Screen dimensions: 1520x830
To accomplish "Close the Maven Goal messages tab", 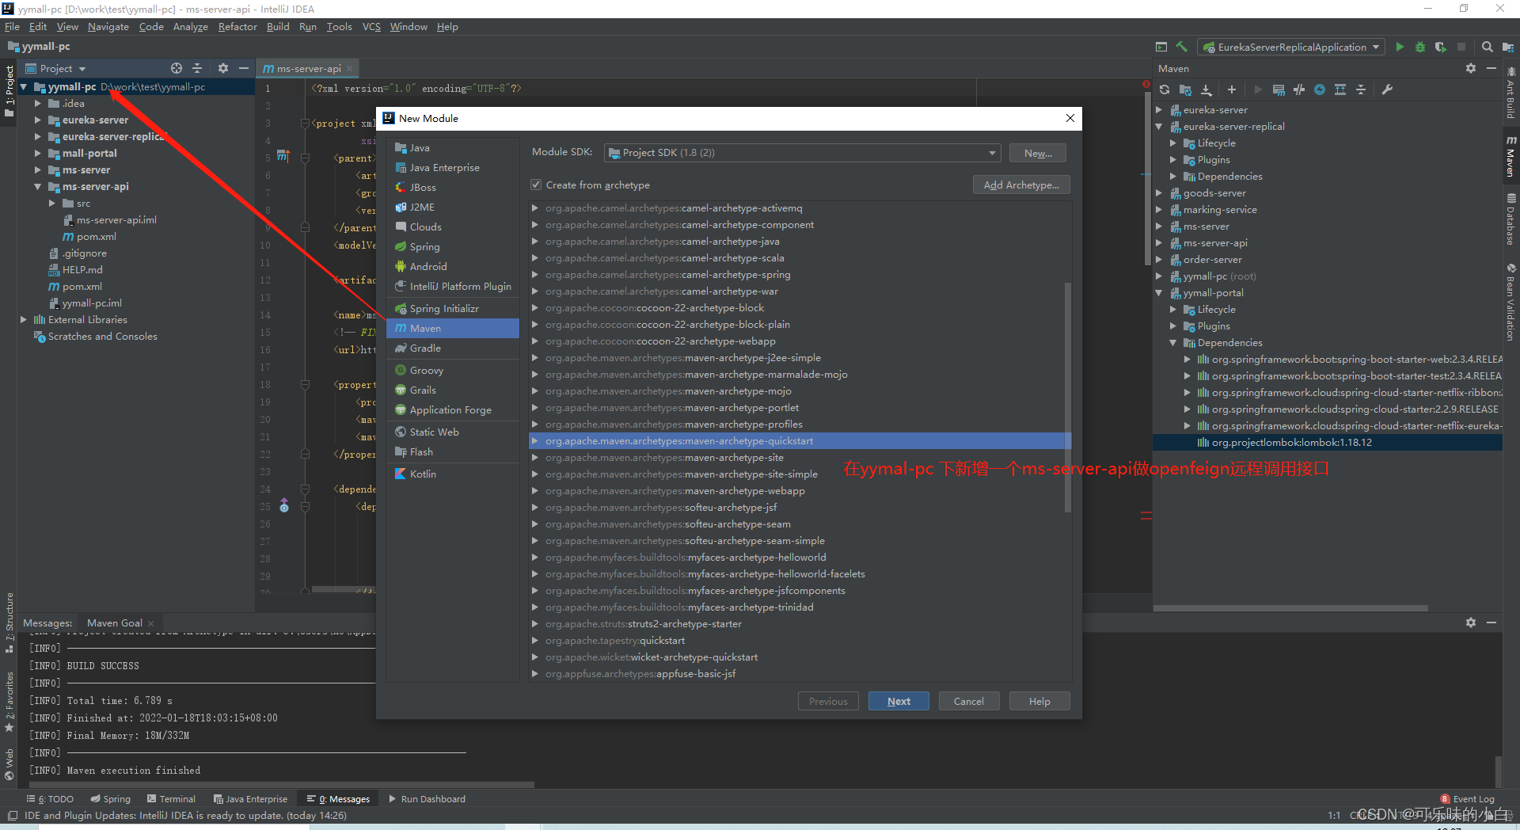I will coord(151,623).
